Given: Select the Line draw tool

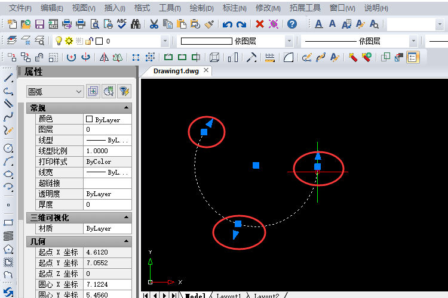Looking at the screenshot, I should tap(8, 77).
